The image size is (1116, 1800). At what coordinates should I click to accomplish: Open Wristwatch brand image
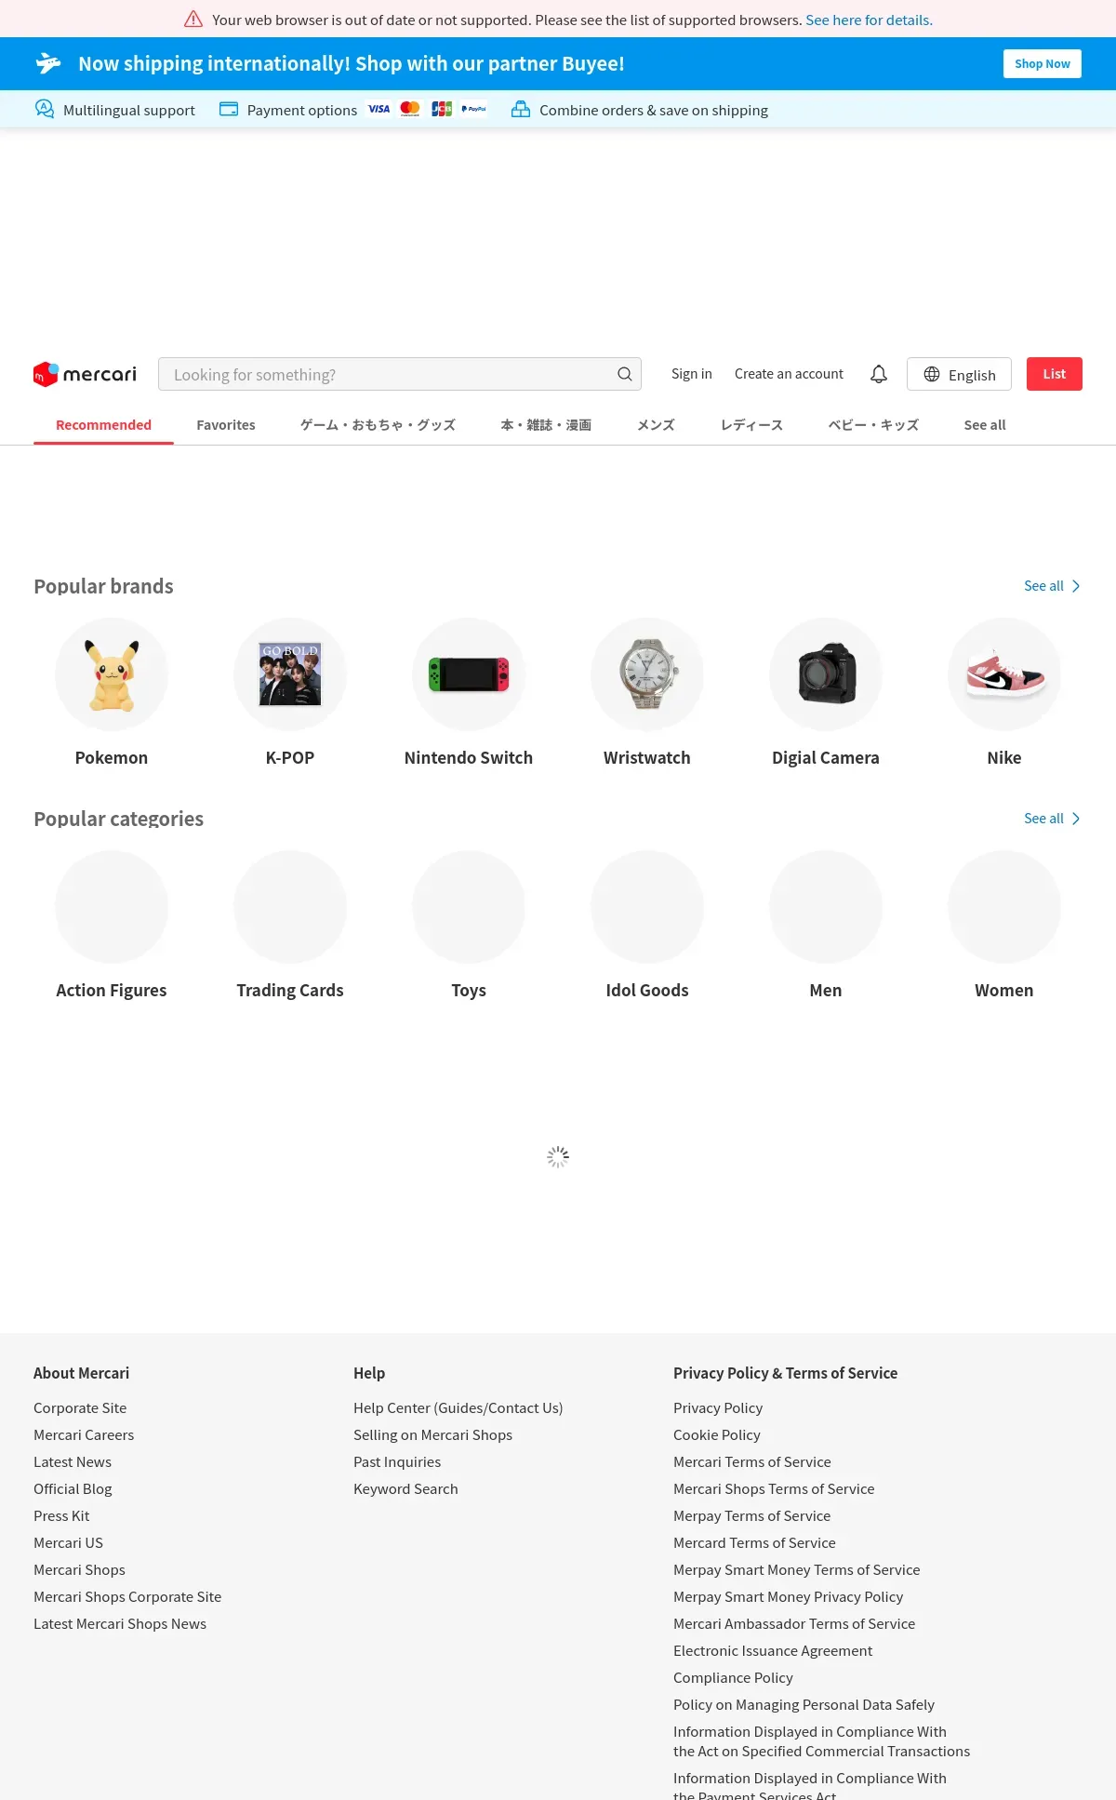[x=647, y=674]
